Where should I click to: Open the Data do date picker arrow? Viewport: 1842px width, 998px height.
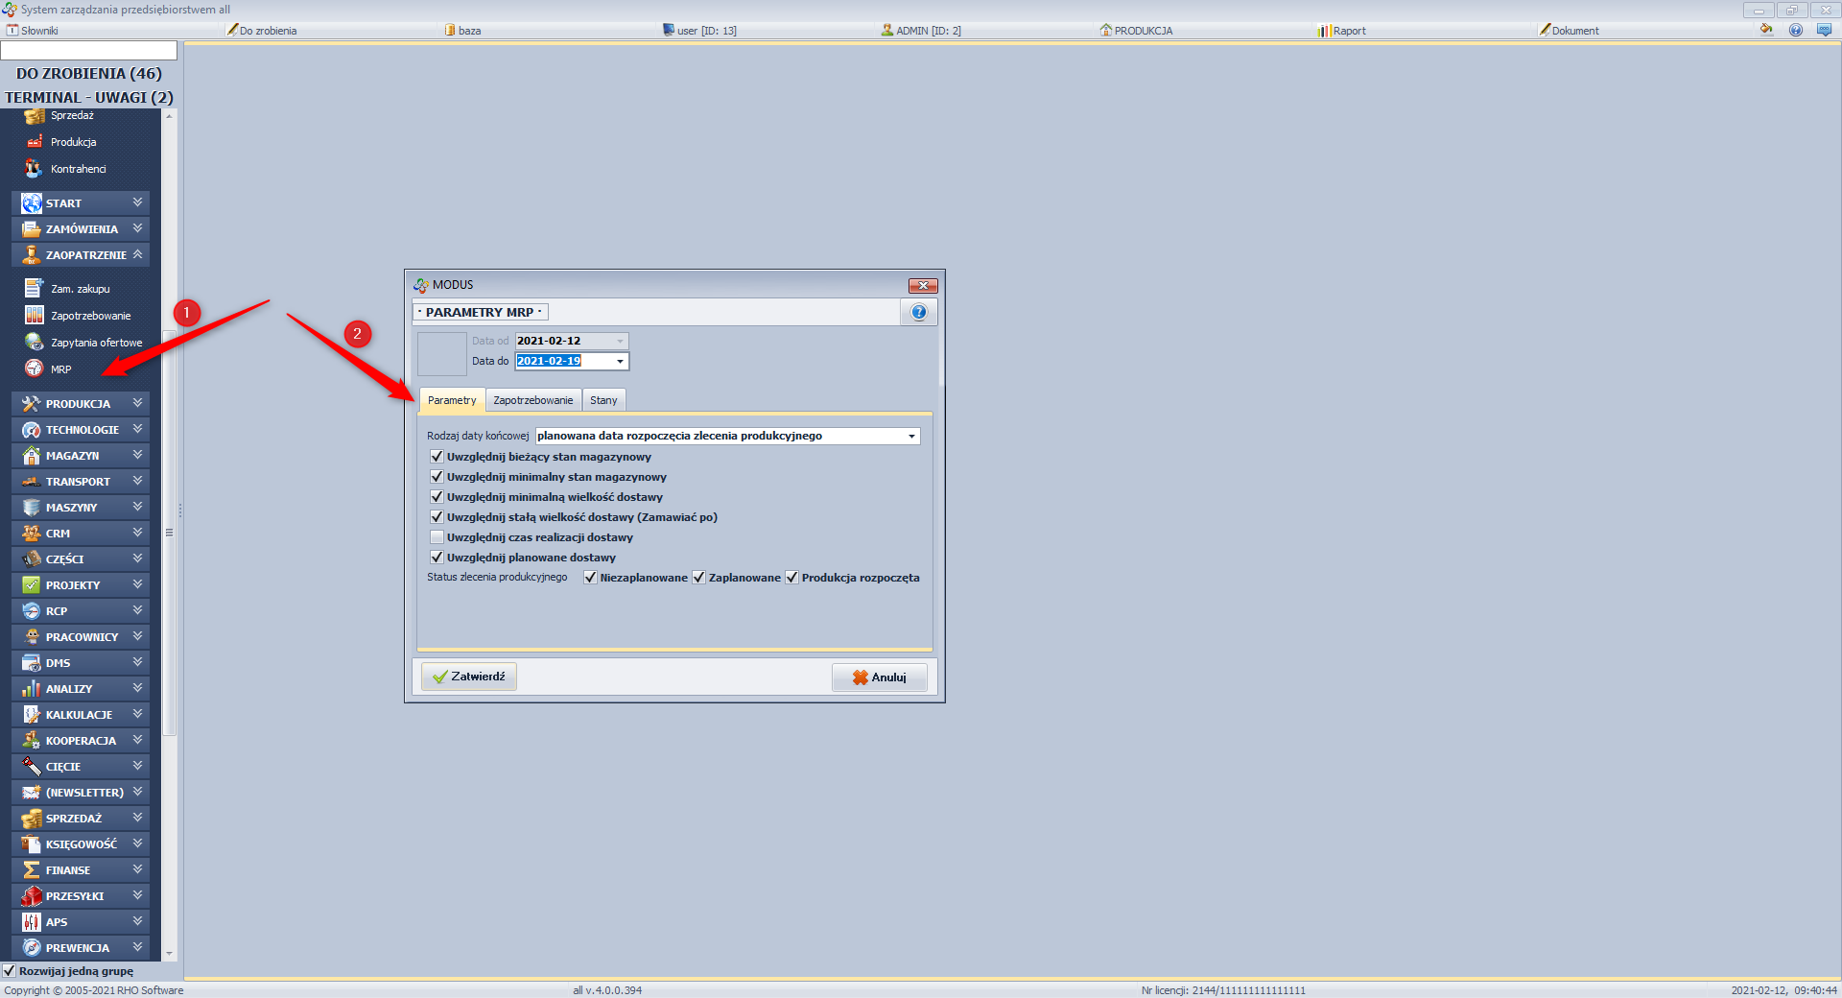620,361
